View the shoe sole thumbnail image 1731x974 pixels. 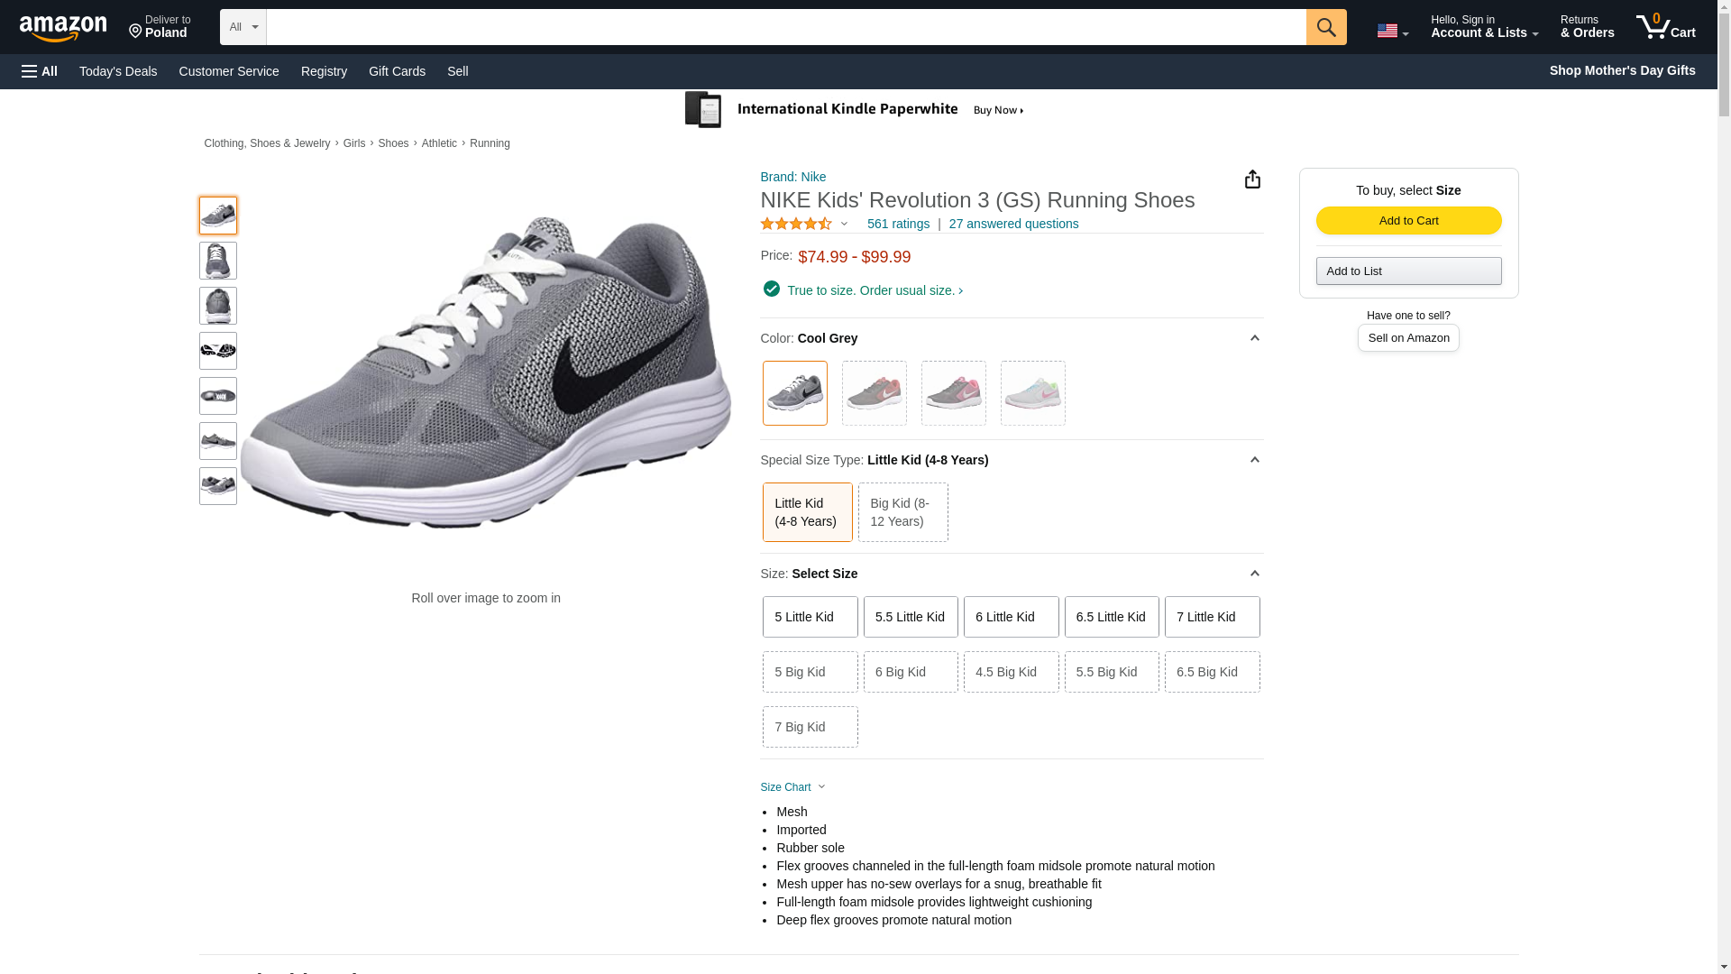[x=218, y=351]
